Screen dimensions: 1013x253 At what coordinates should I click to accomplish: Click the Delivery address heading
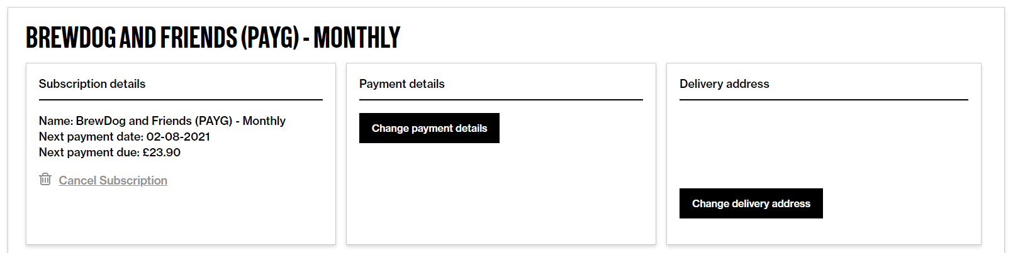(724, 84)
